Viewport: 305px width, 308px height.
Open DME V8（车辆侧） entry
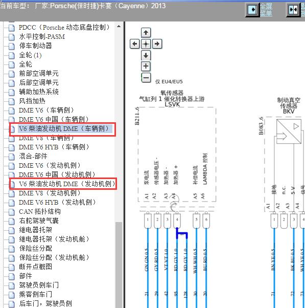[46, 138]
